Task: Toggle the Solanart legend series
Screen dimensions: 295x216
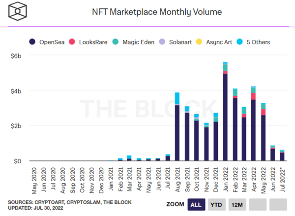Action: 176,42
